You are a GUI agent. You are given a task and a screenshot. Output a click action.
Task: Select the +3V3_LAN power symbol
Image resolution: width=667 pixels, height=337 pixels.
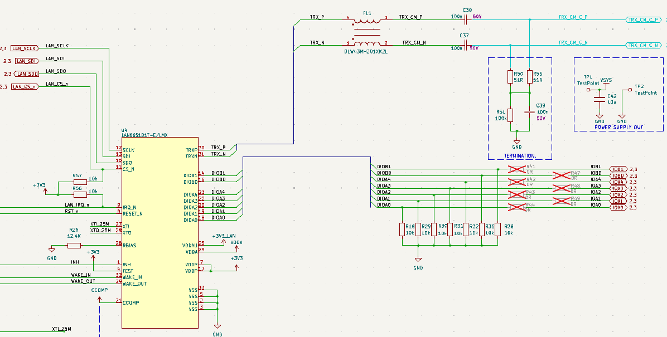tap(225, 236)
